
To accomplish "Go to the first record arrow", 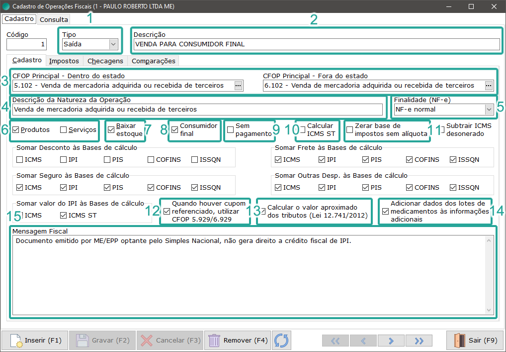I will pyautogui.click(x=336, y=341).
